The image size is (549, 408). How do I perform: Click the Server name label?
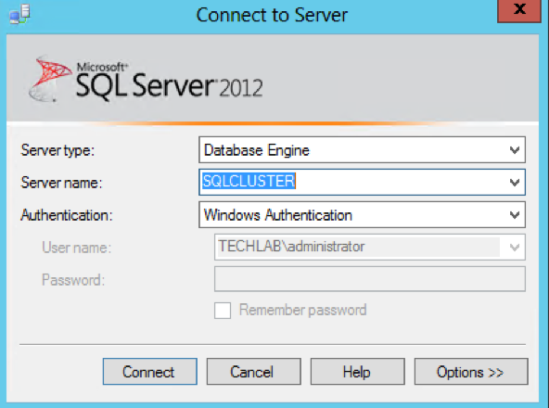pos(61,183)
